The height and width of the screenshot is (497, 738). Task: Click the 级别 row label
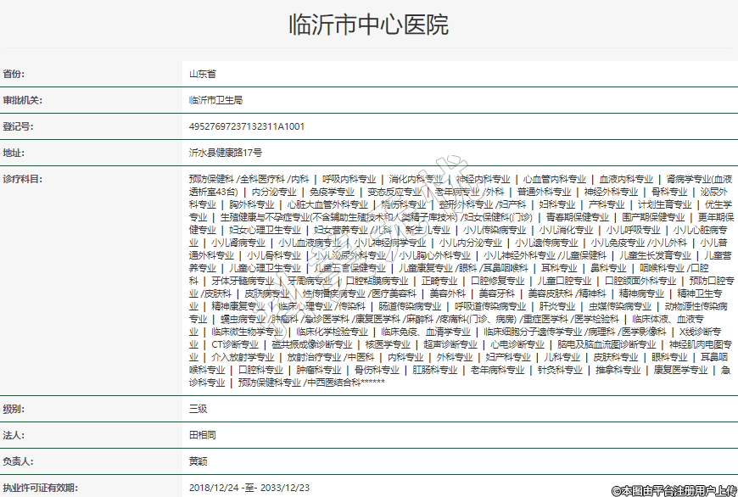tap(14, 409)
